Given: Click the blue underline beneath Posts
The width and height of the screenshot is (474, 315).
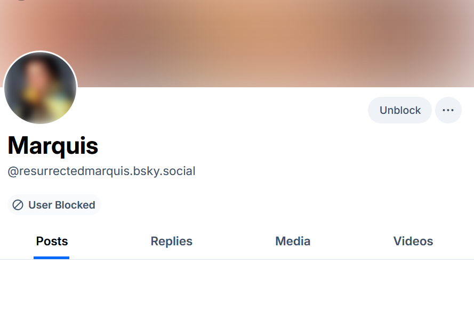Looking at the screenshot, I should (x=52, y=258).
